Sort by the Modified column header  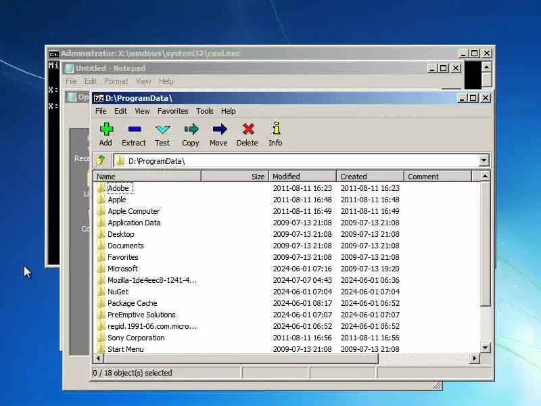pyautogui.click(x=302, y=177)
